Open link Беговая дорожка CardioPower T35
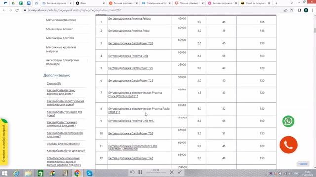 point(130,43)
